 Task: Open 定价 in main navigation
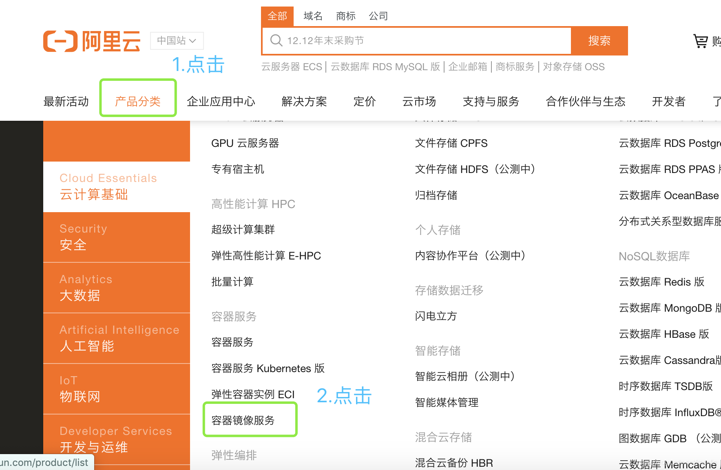[x=365, y=102]
